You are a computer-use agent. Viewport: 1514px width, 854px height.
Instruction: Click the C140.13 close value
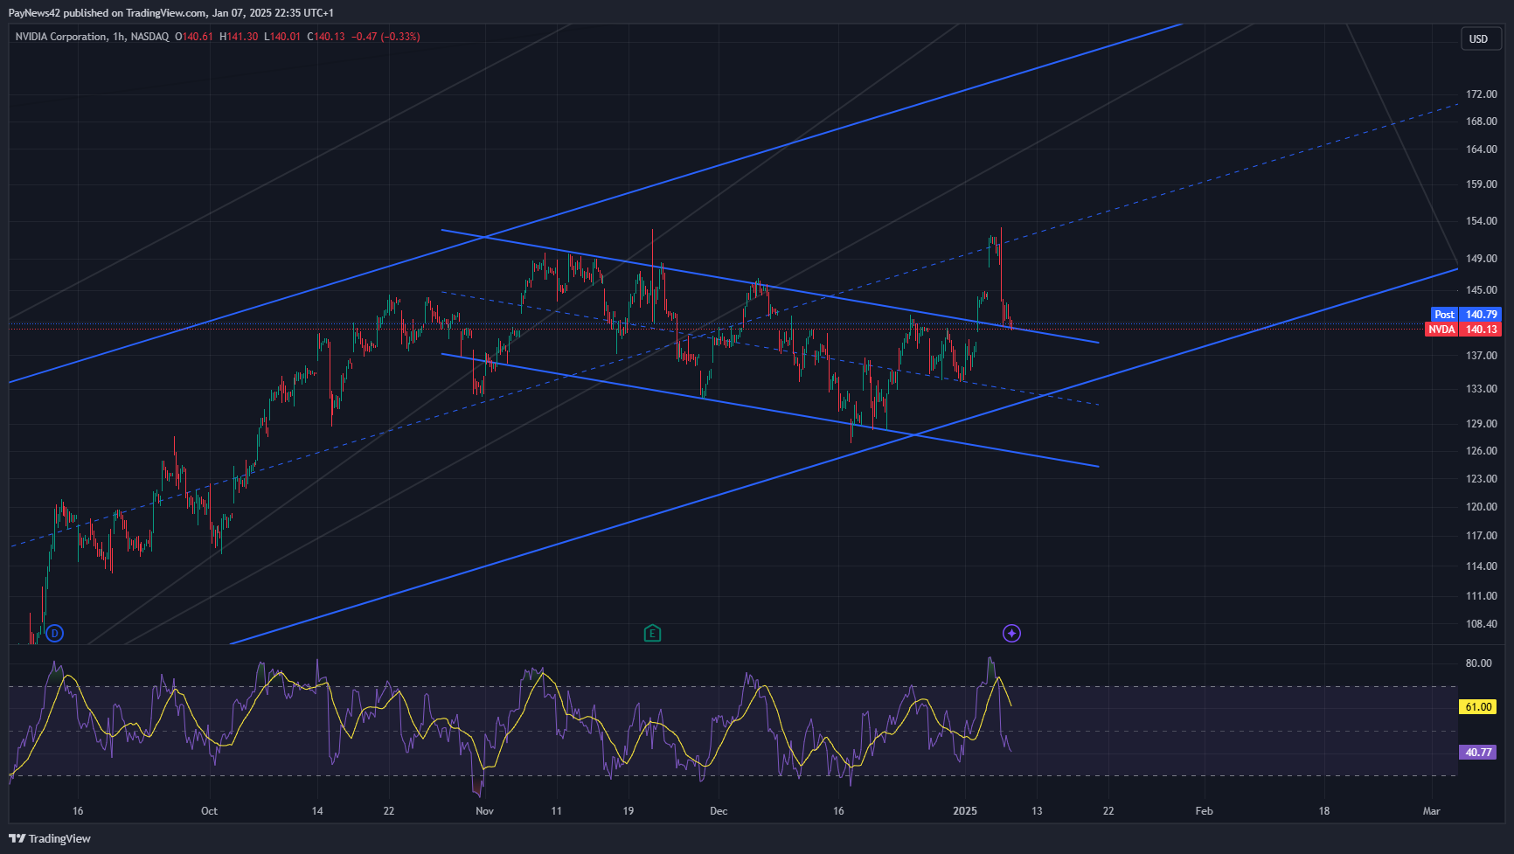pos(326,37)
